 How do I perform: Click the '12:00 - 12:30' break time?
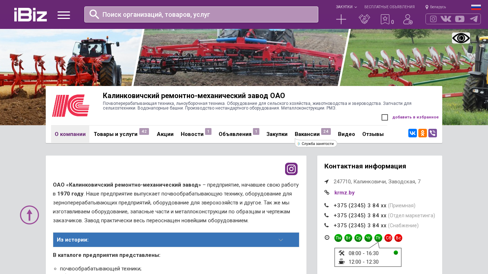[364, 262]
